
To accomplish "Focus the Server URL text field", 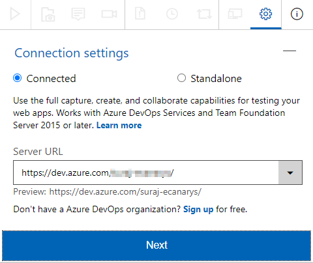I will click(146, 173).
